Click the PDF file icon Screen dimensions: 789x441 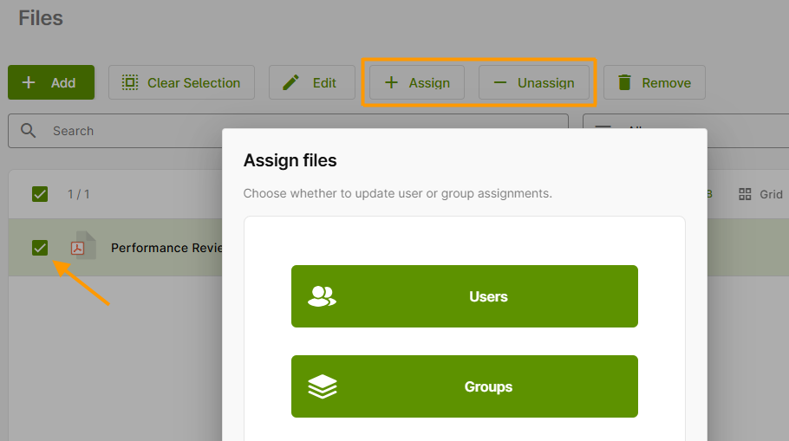83,245
